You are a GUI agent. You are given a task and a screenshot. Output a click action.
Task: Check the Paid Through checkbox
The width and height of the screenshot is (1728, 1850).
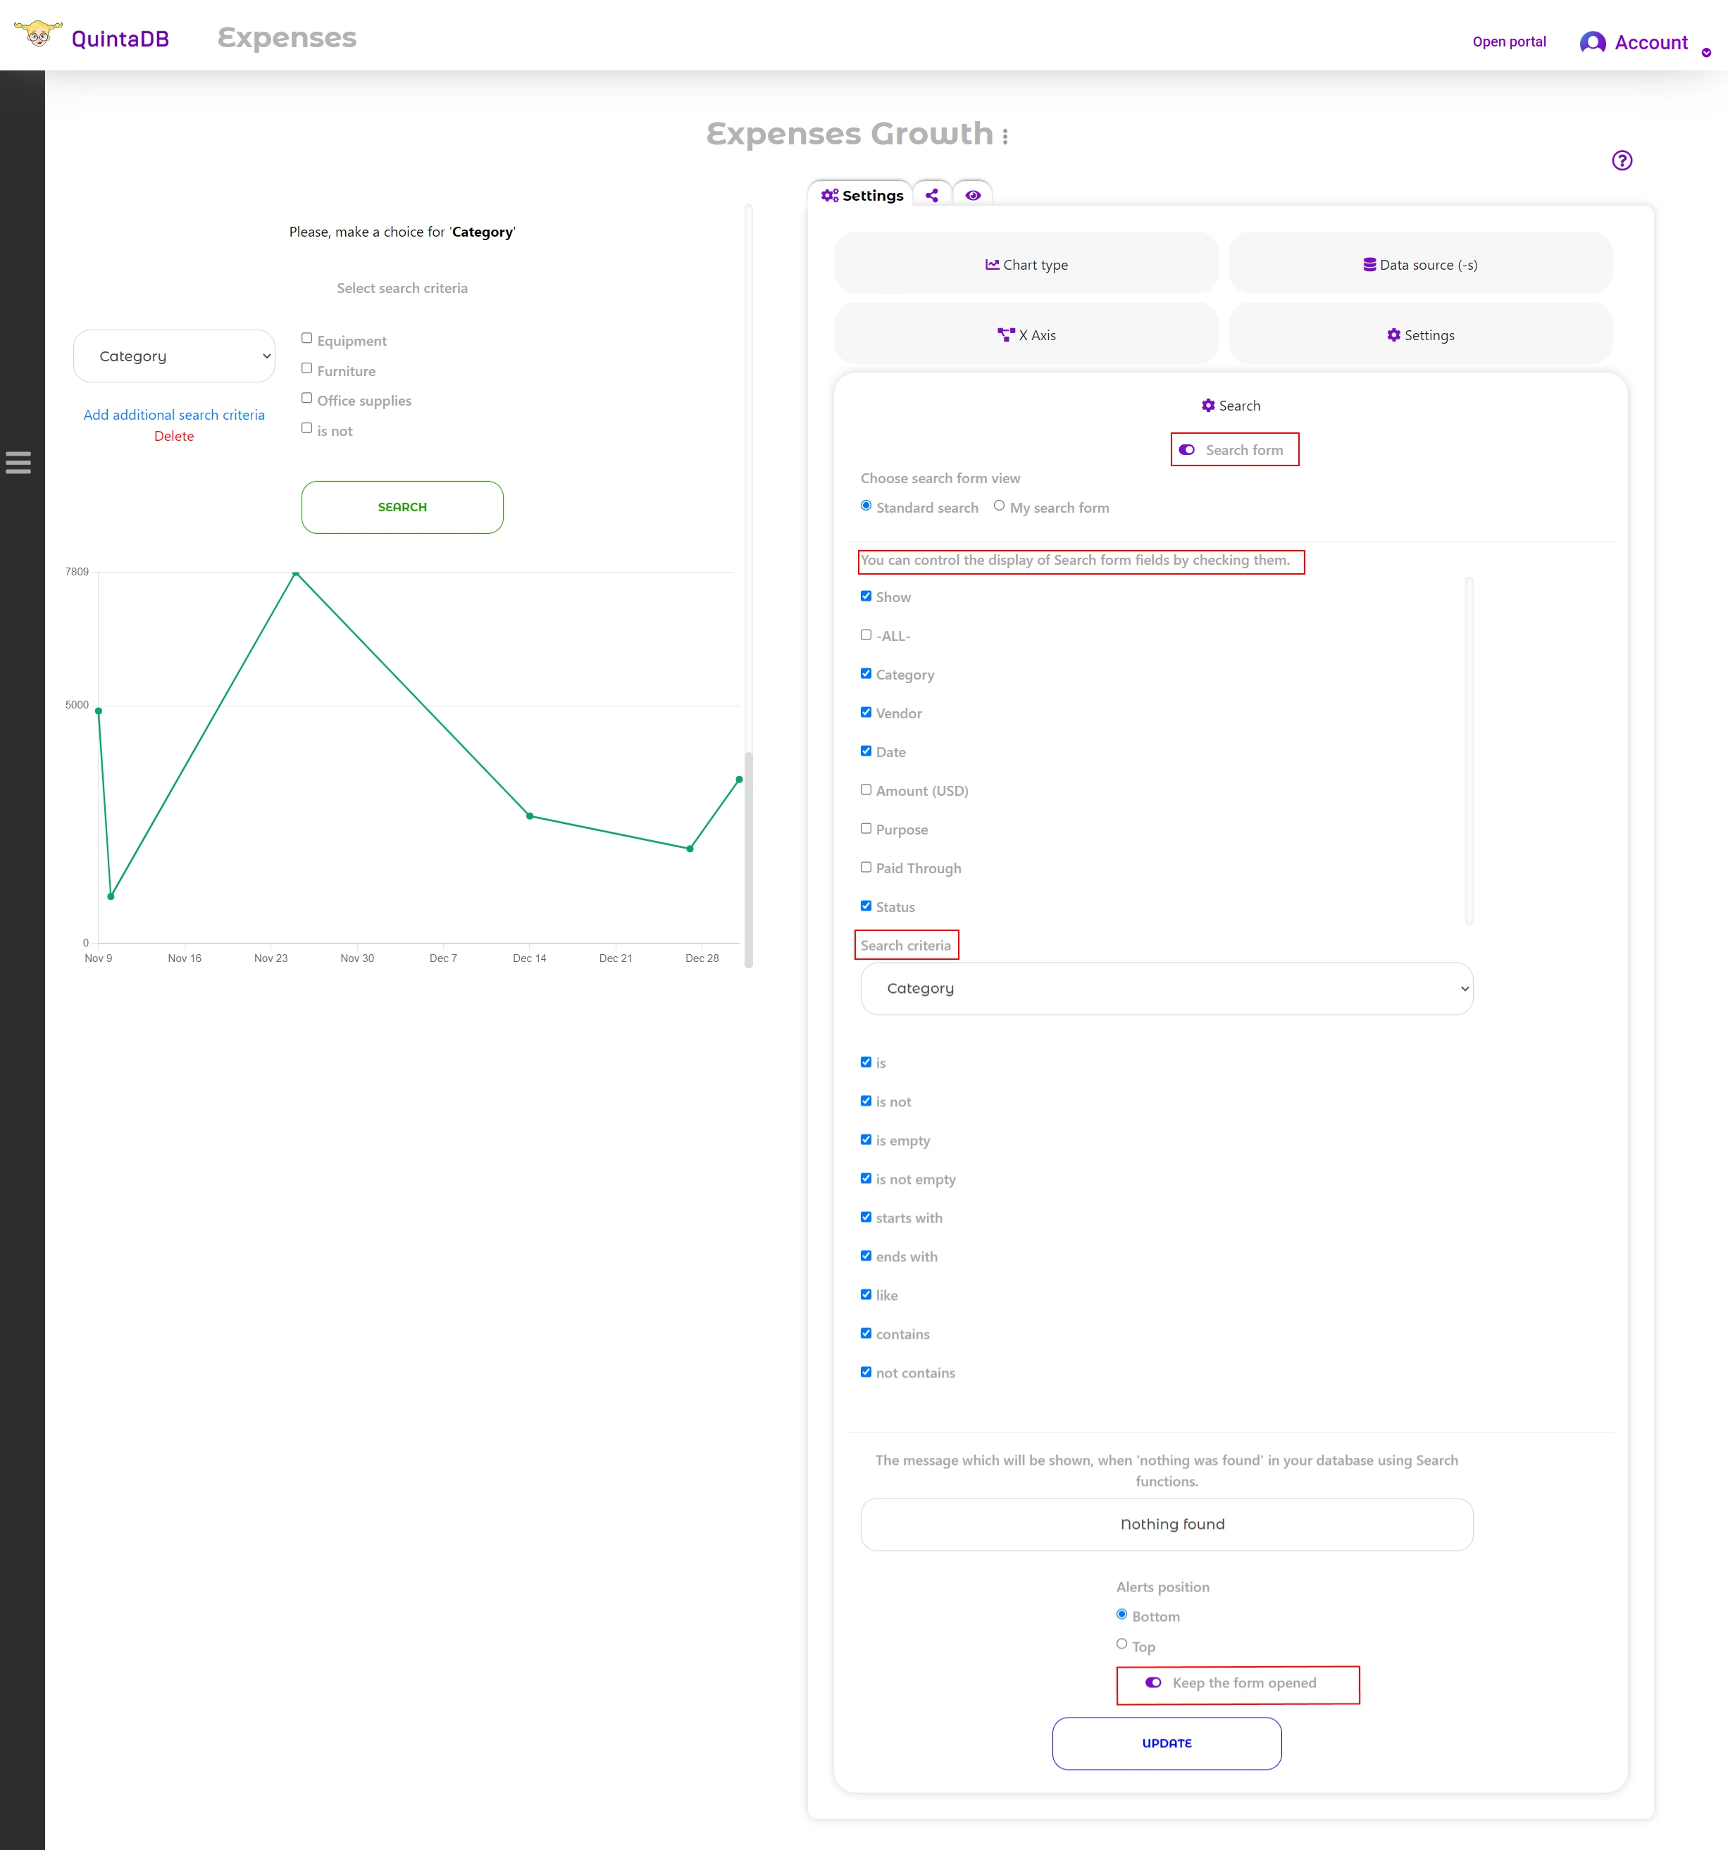click(x=866, y=868)
